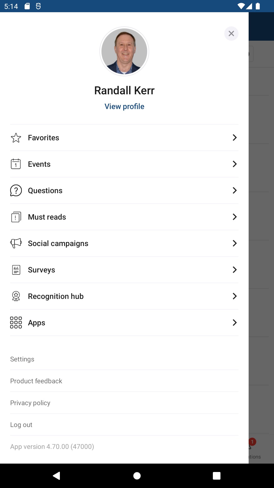Tap the Social campaigns megaphone icon

[x=16, y=243]
